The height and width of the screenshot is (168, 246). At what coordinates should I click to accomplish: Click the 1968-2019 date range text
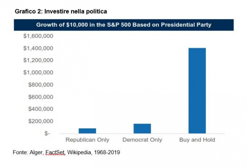(107, 152)
